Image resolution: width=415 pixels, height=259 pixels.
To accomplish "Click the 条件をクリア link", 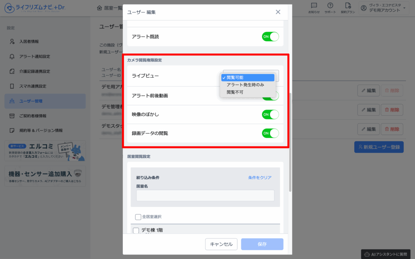I will [x=260, y=178].
